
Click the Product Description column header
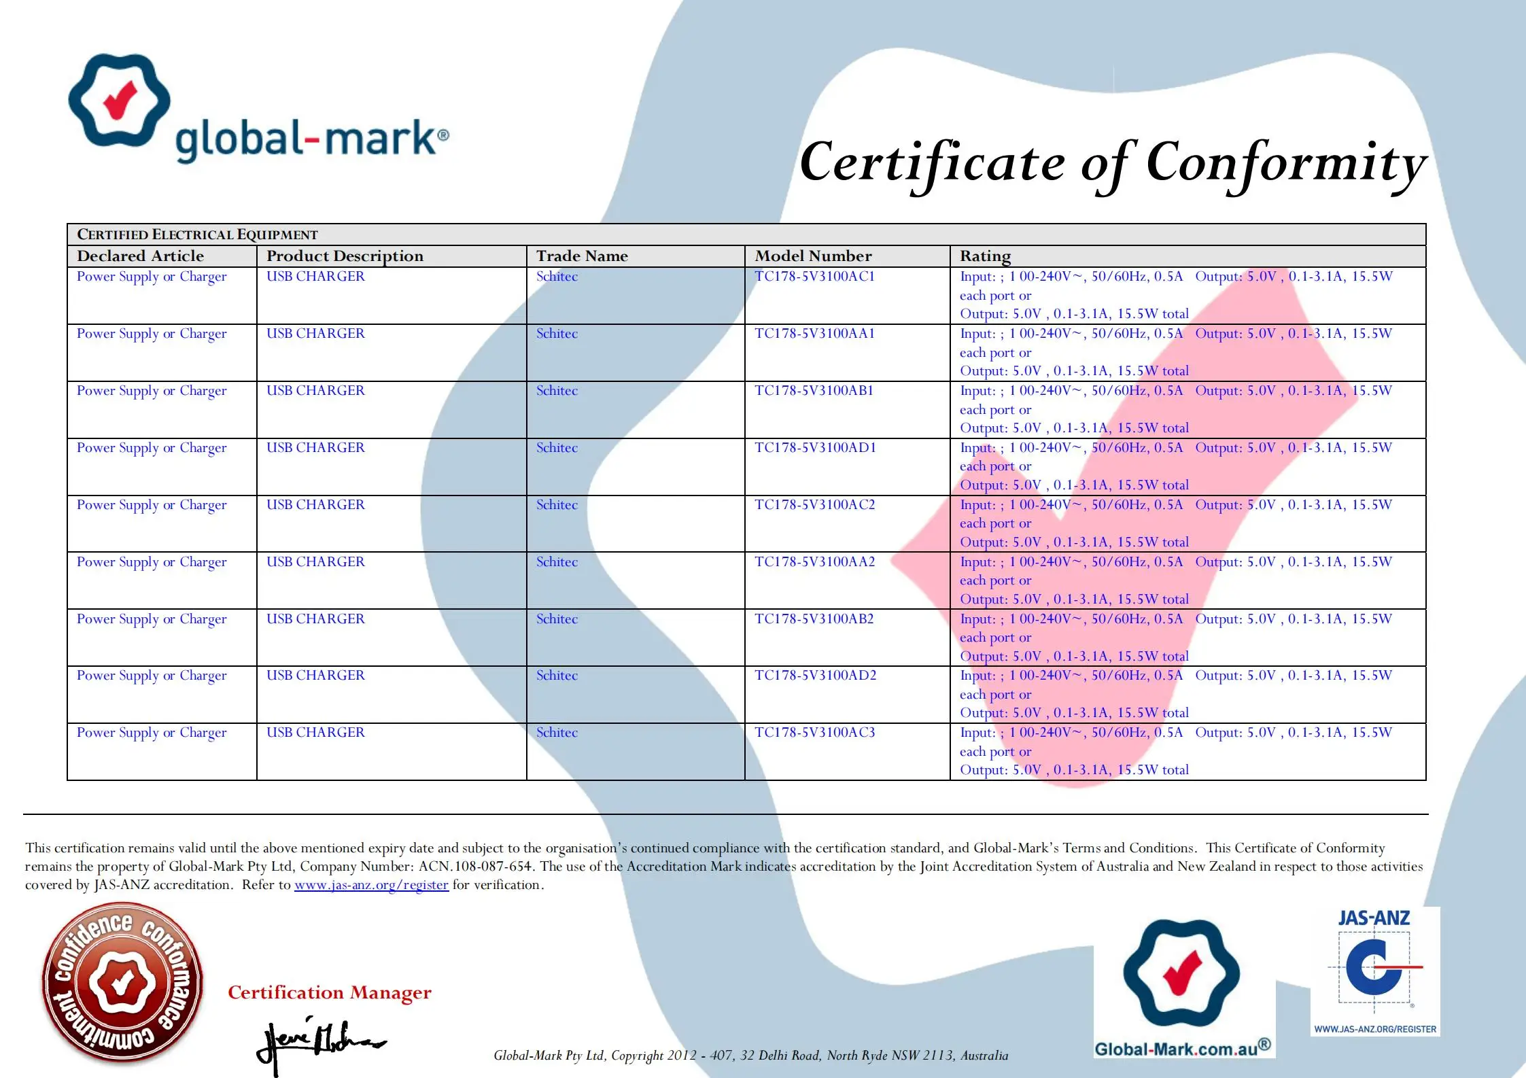[345, 256]
